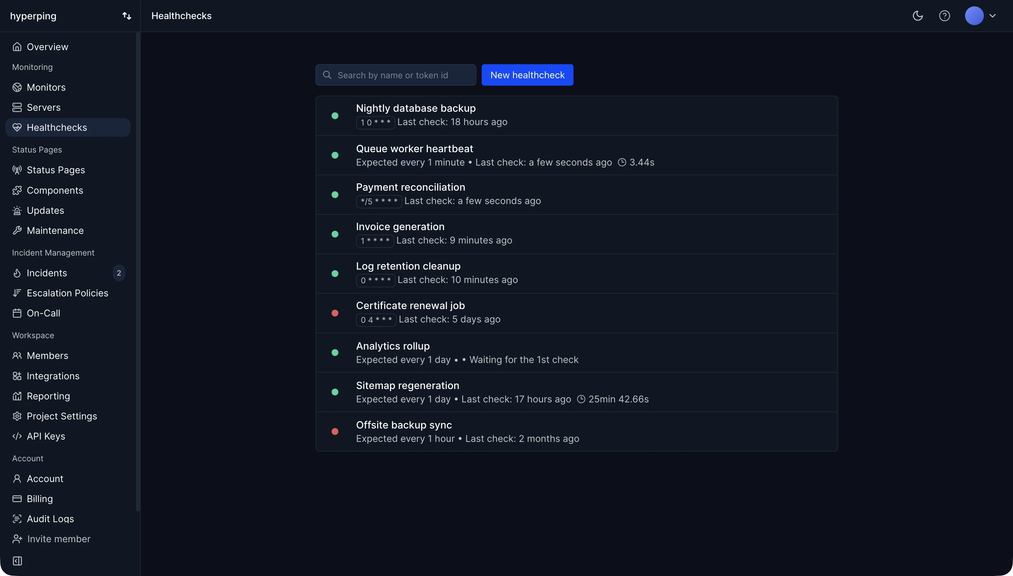Click the Project Settings gear icon
The width and height of the screenshot is (1013, 576).
17,416
